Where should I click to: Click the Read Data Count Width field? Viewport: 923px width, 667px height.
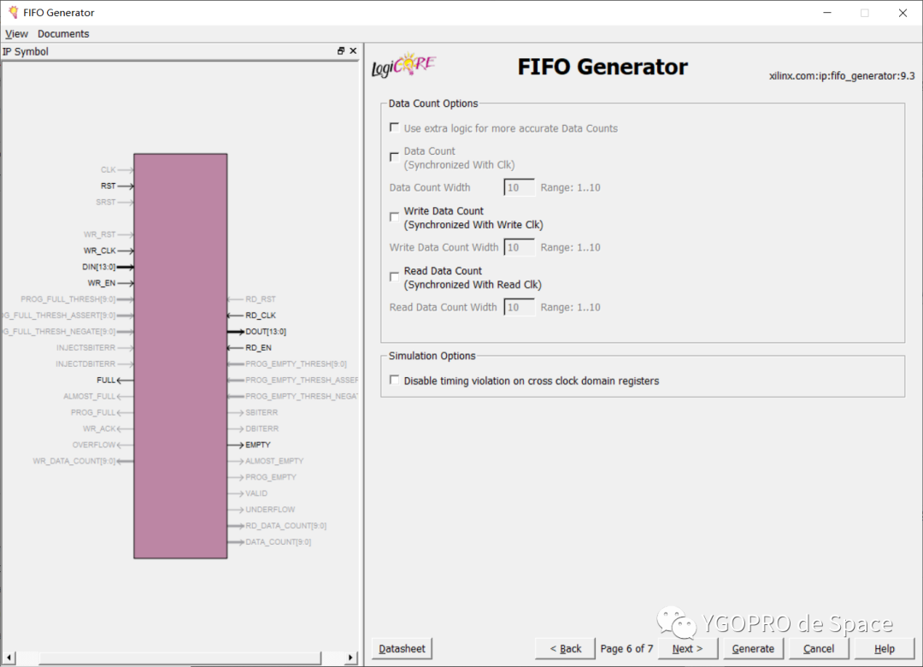[520, 307]
